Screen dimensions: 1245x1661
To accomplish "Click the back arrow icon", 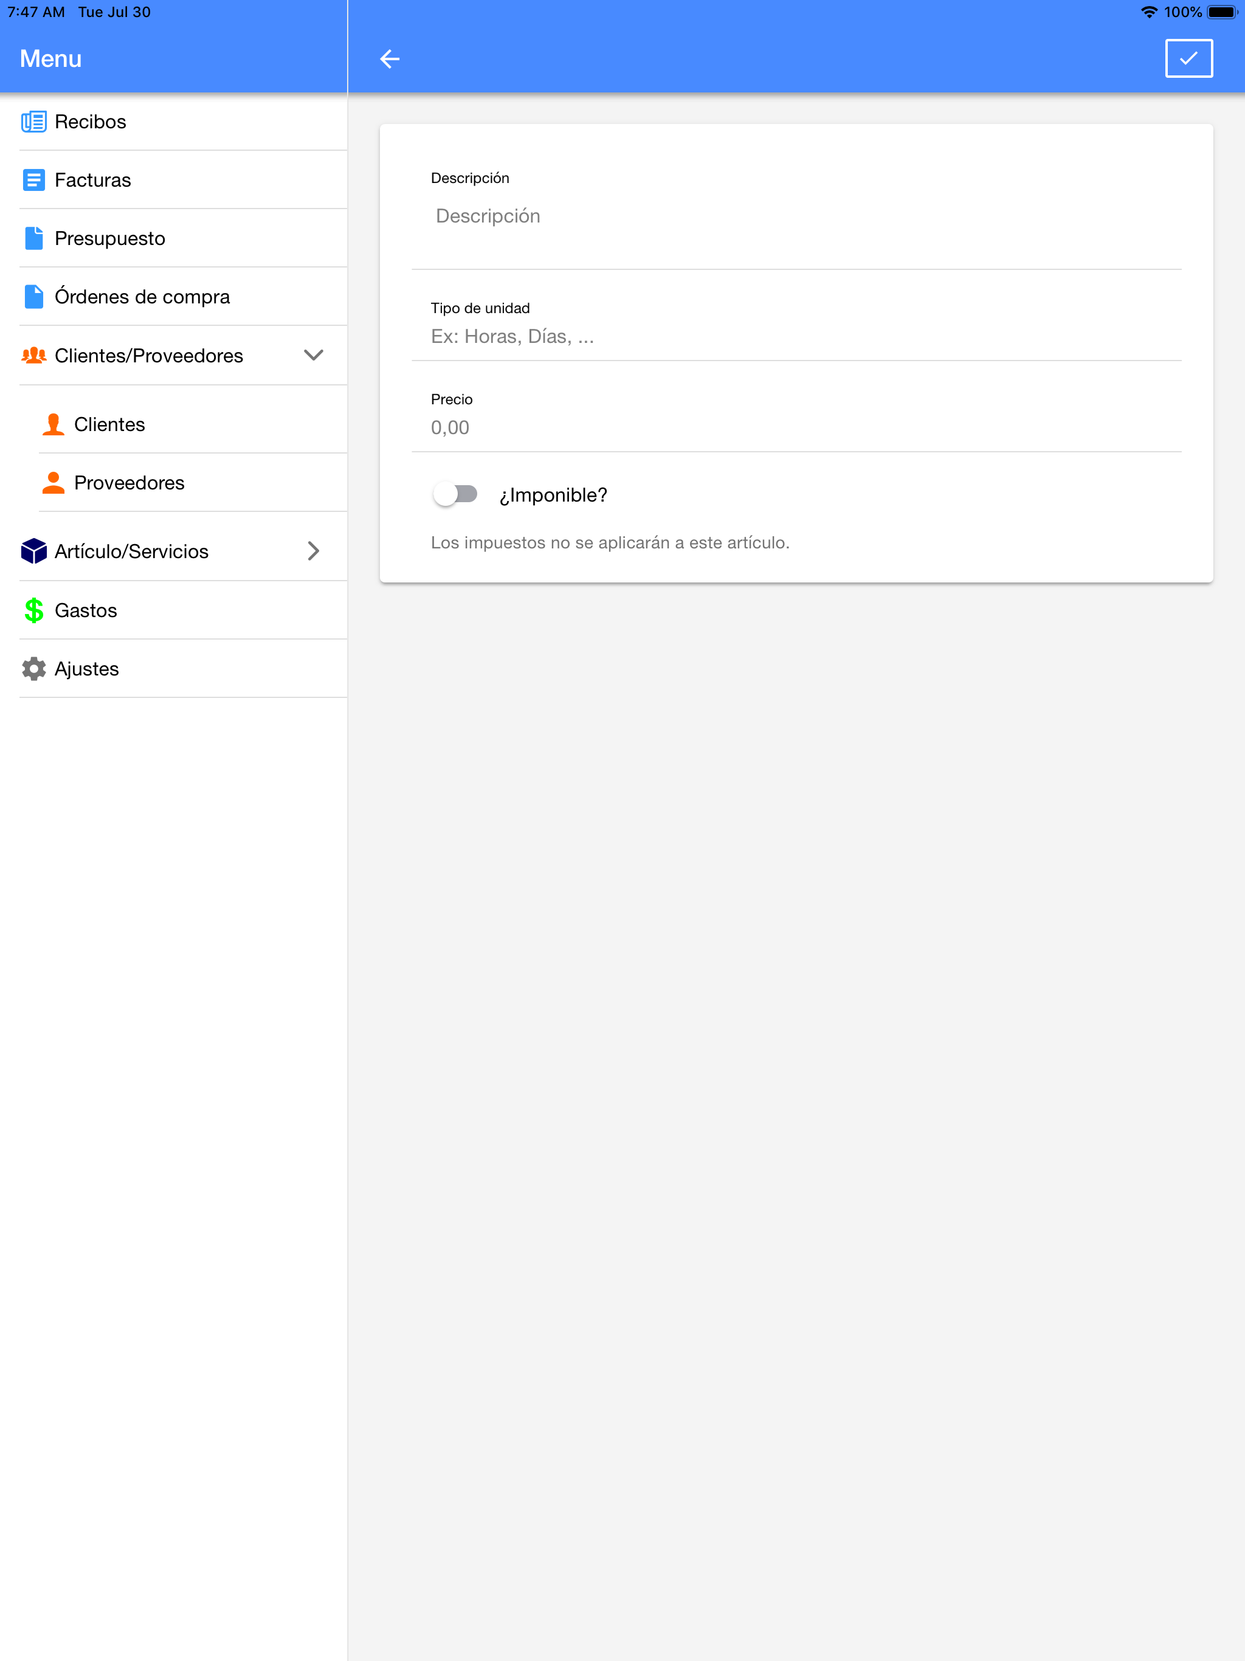I will click(x=389, y=58).
